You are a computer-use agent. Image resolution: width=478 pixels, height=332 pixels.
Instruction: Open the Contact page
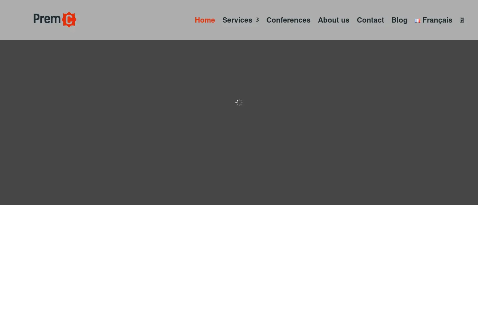click(x=370, y=20)
